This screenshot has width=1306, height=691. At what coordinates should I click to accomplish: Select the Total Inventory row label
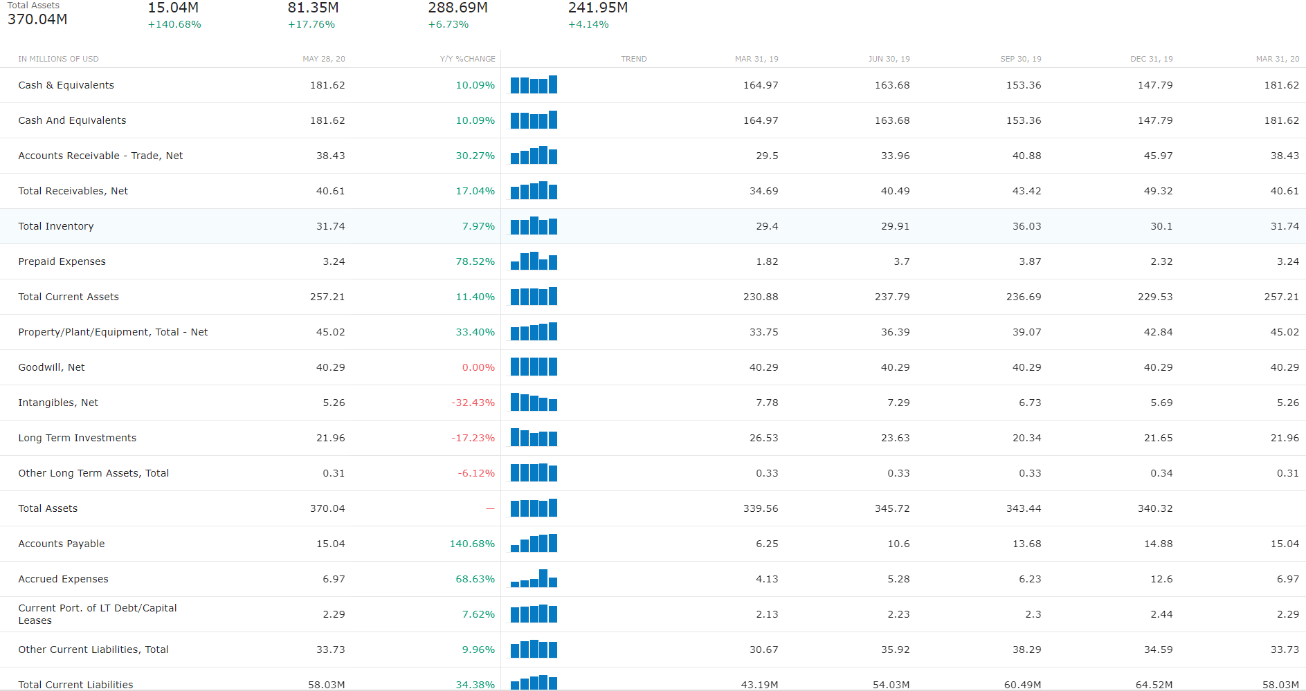56,226
